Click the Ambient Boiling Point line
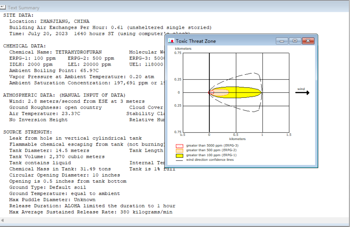The image size is (350, 227). point(54,71)
